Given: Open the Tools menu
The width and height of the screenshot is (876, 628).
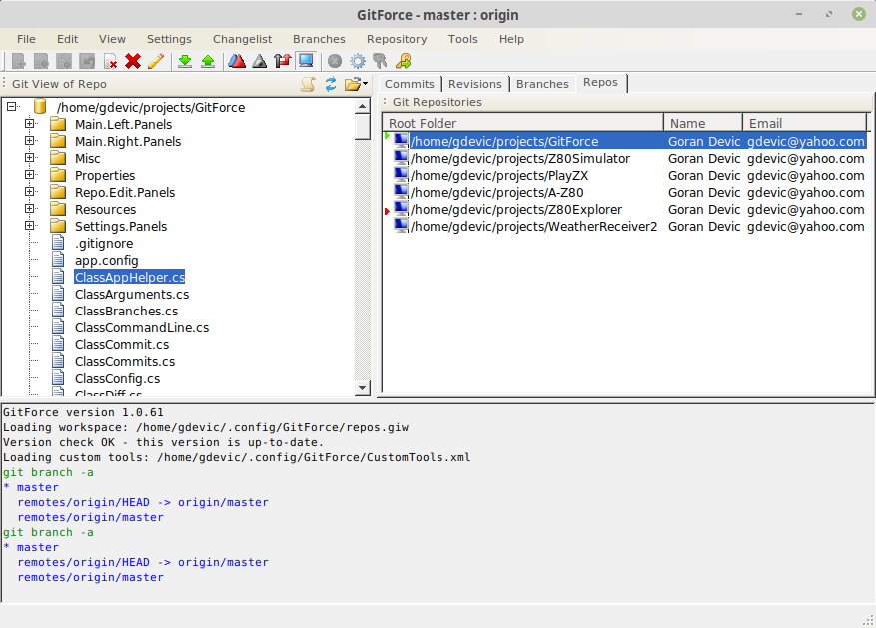Looking at the screenshot, I should tap(463, 39).
